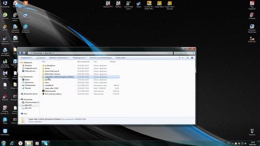Launch the Warface desktop icon

pyautogui.click(x=118, y=4)
